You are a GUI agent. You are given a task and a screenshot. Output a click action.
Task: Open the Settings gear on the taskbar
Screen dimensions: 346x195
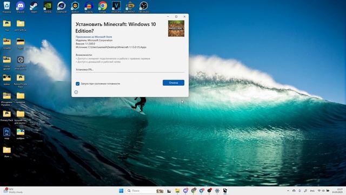(217, 191)
